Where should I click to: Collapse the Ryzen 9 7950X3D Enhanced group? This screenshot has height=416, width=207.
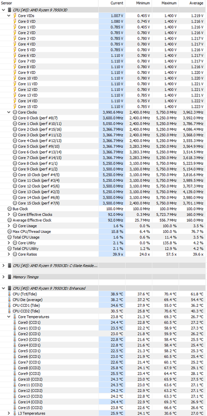tap(3, 288)
